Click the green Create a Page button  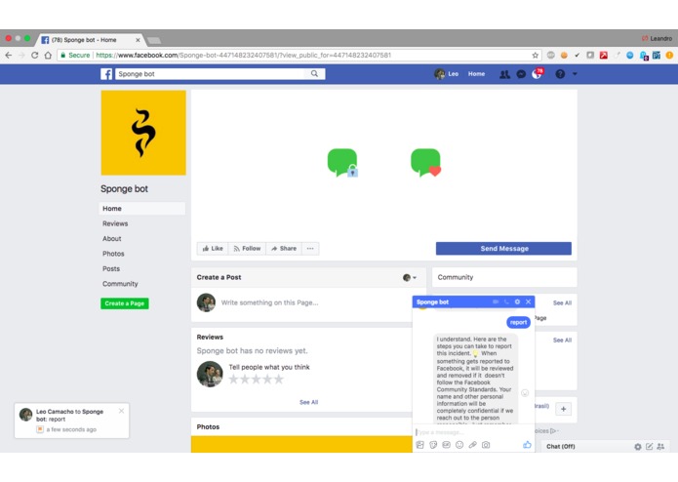(x=125, y=303)
